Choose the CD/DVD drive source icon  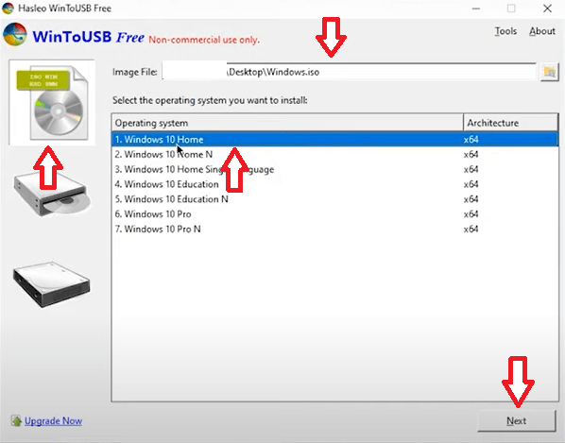click(52, 195)
